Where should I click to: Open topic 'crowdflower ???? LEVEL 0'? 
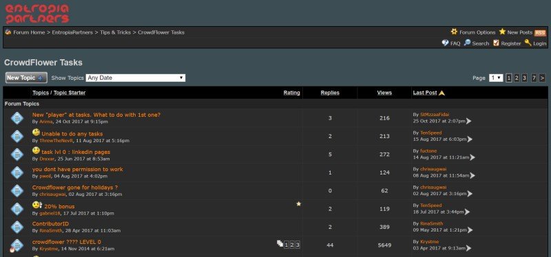[66, 242]
